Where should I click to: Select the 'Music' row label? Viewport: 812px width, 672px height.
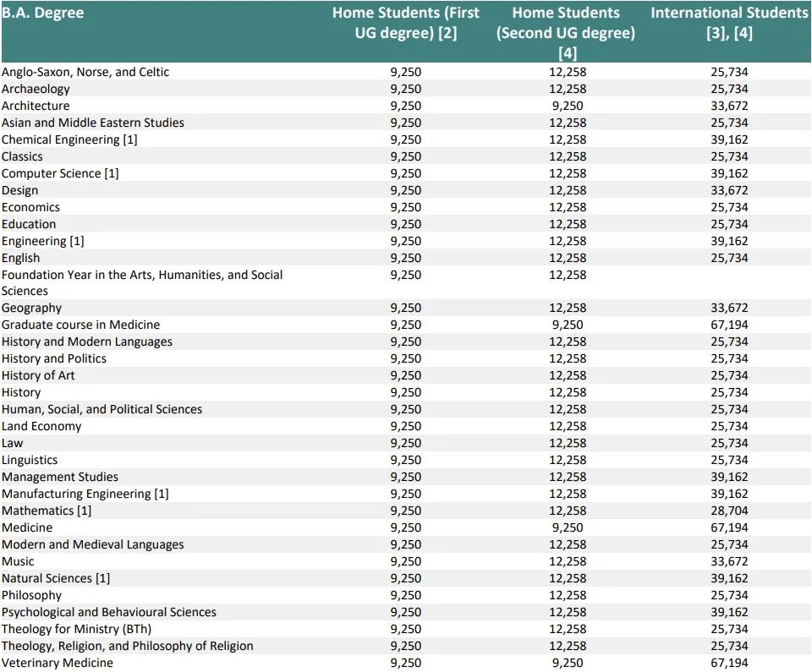click(18, 562)
